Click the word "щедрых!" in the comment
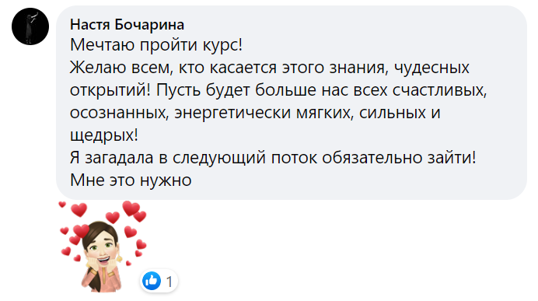The image size is (538, 301). click(x=104, y=135)
